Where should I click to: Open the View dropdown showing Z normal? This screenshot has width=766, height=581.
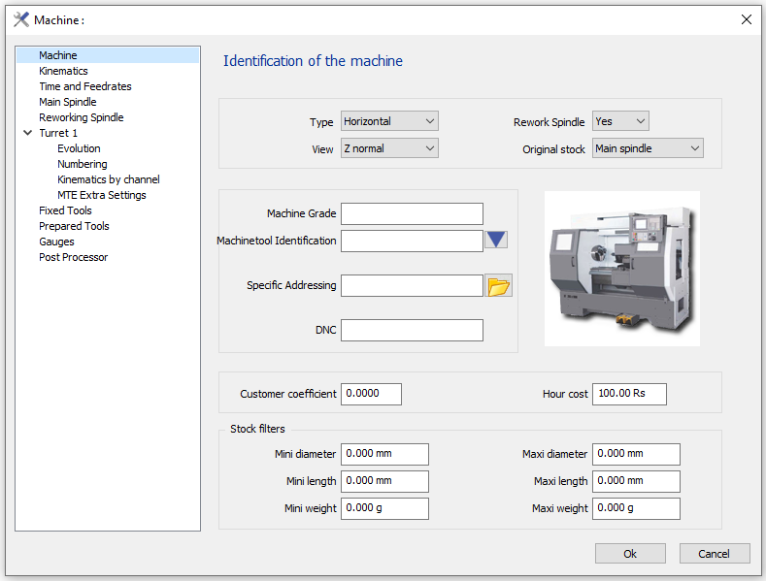coord(389,148)
